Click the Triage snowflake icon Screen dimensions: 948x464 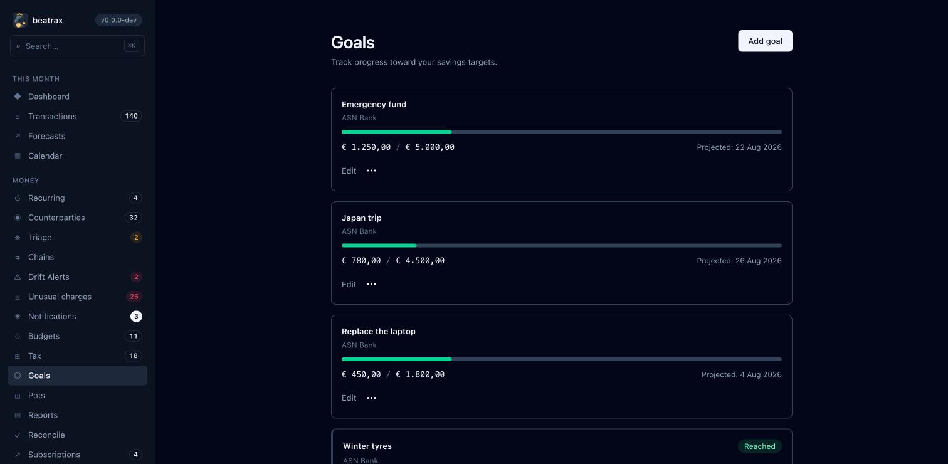tap(18, 238)
